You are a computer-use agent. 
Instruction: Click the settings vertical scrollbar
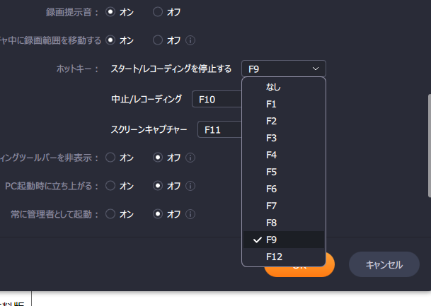click(430, 146)
